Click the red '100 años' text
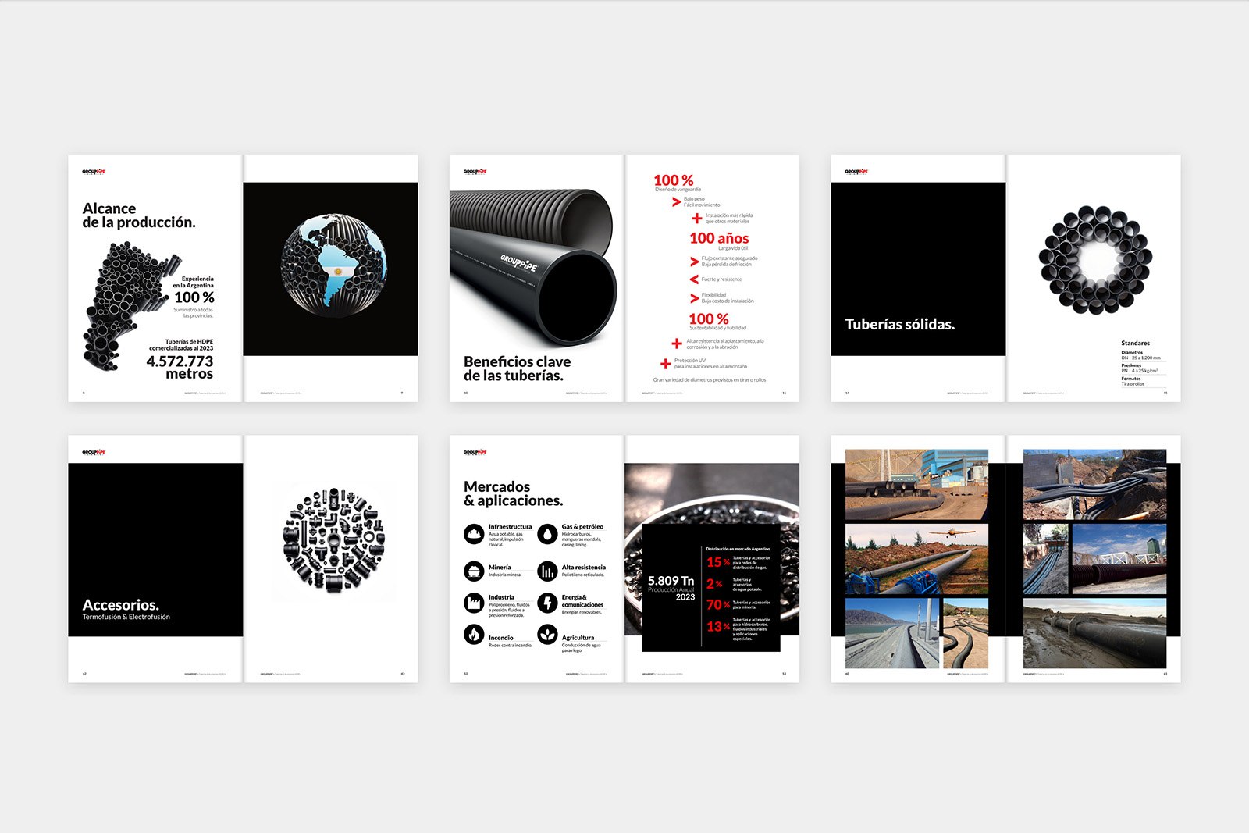1249x833 pixels. pyautogui.click(x=719, y=238)
